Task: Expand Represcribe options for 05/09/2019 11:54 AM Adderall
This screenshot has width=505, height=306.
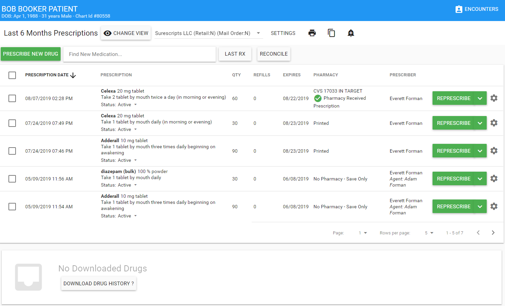Action: click(480, 207)
